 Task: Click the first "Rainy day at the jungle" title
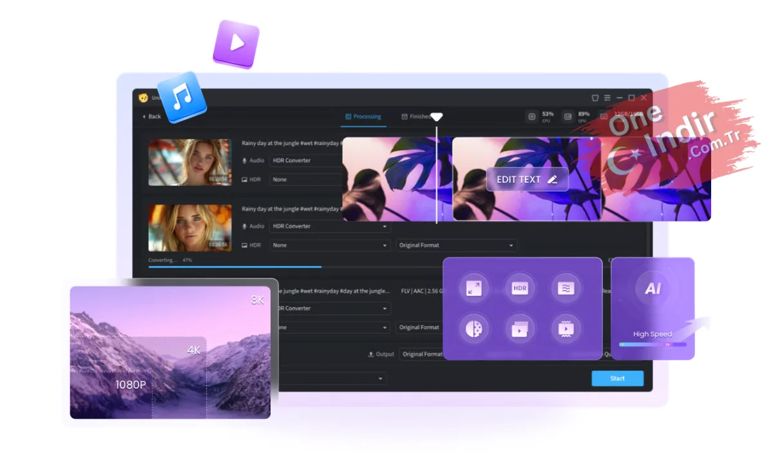pyautogui.click(x=291, y=143)
